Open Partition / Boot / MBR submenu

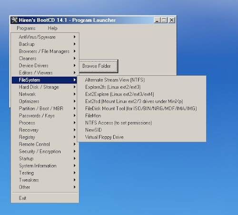[44, 108]
